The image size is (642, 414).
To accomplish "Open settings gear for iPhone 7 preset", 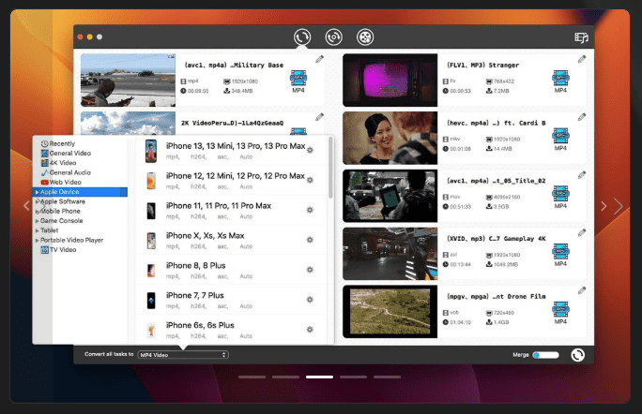I will pyautogui.click(x=310, y=299).
